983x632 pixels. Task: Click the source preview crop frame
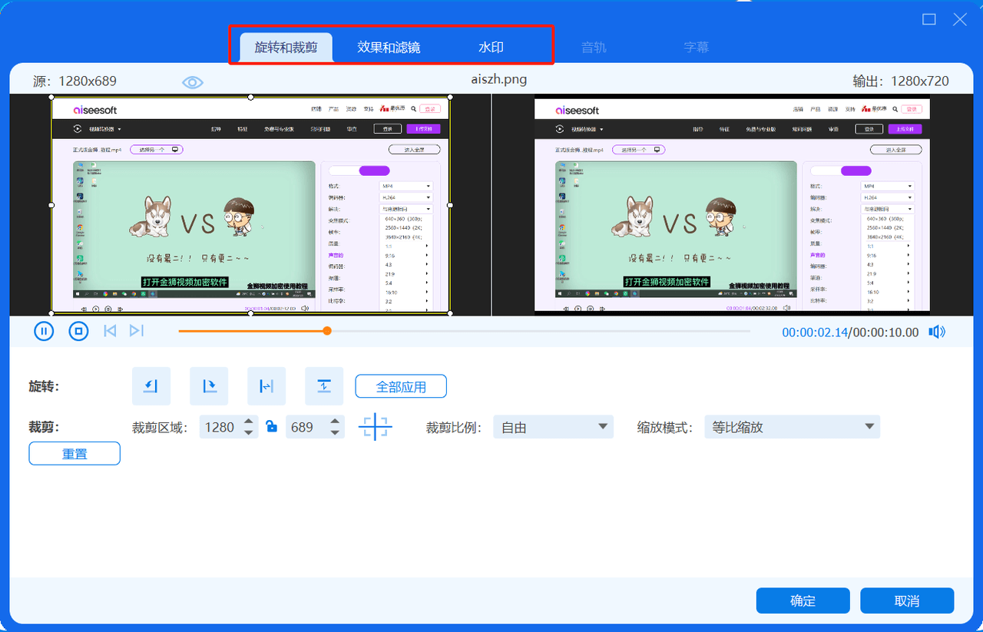point(250,205)
